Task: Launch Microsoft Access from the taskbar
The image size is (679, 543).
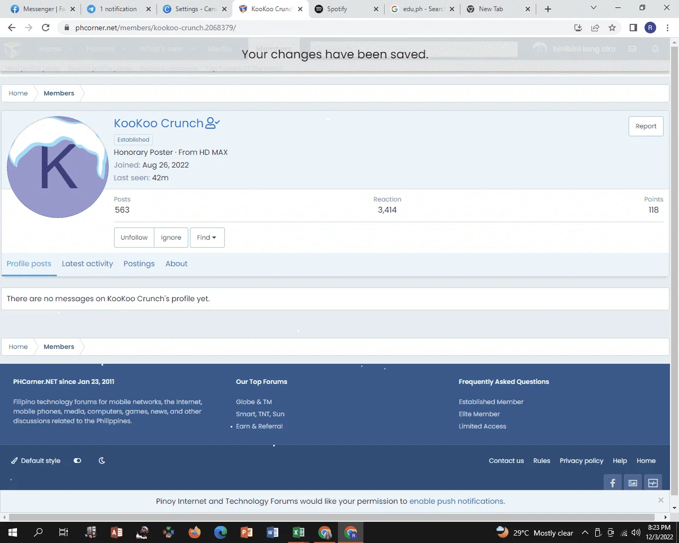Action: tap(117, 532)
